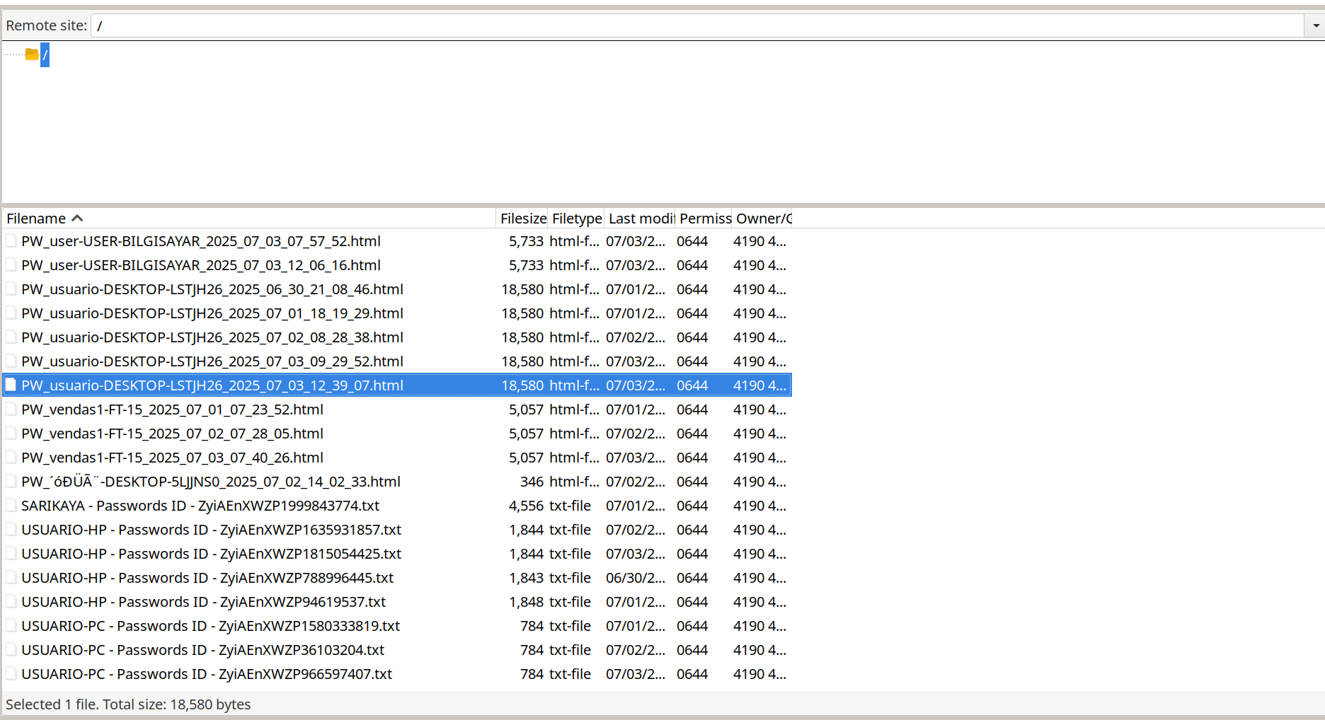This screenshot has width=1325, height=720.
Task: Click filesize 4,556 in the SARIKAYA row
Action: point(526,506)
